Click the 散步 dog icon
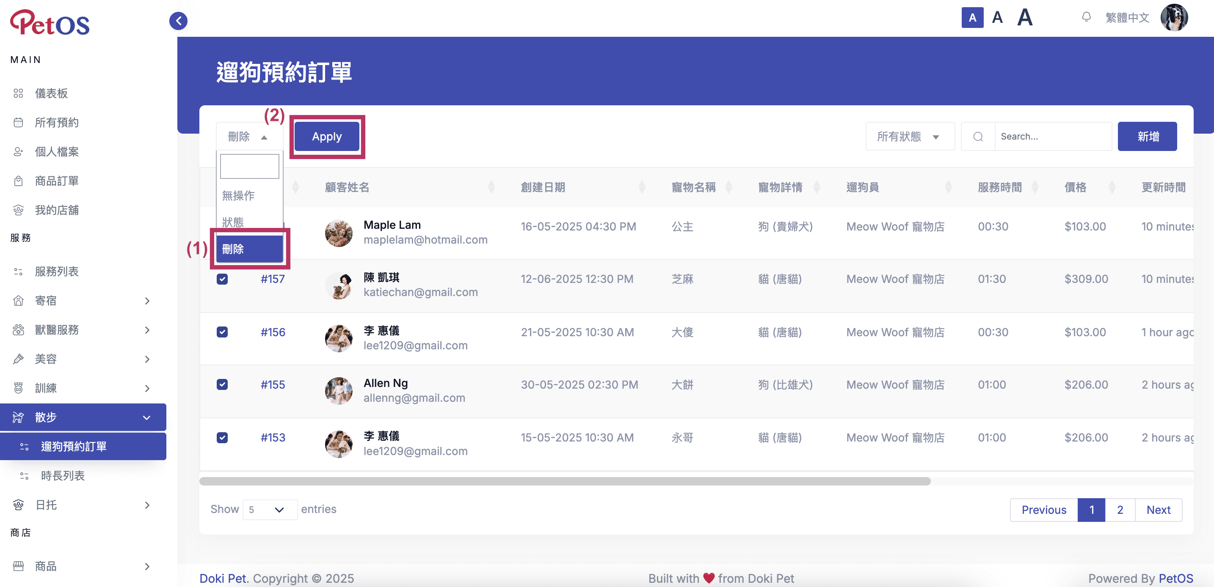The image size is (1214, 587). [x=18, y=417]
